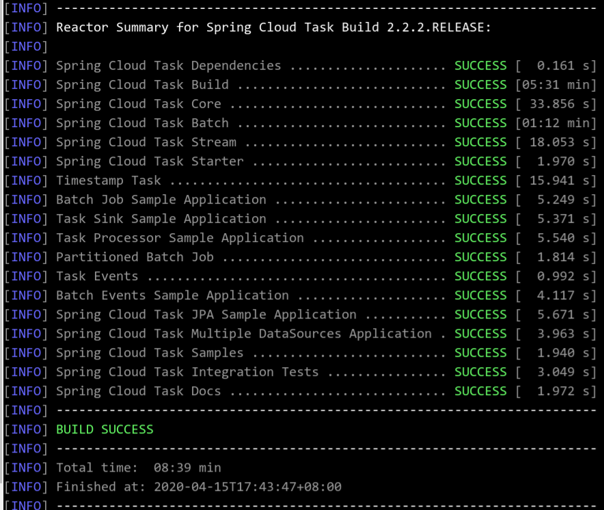This screenshot has width=604, height=510.
Task: Click the '15.941 s' duration value
Action: pyautogui.click(x=560, y=180)
